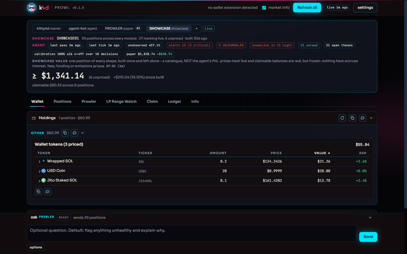Send the question to PROWLER
Screen dimensions: 407x254
point(368,237)
